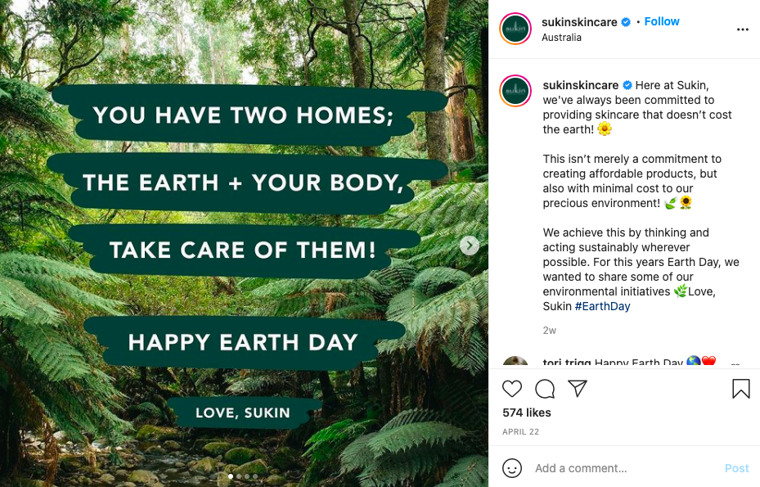Viewport: 760px width, 487px height.
Task: Open the three-dot more options menu
Action: [743, 29]
